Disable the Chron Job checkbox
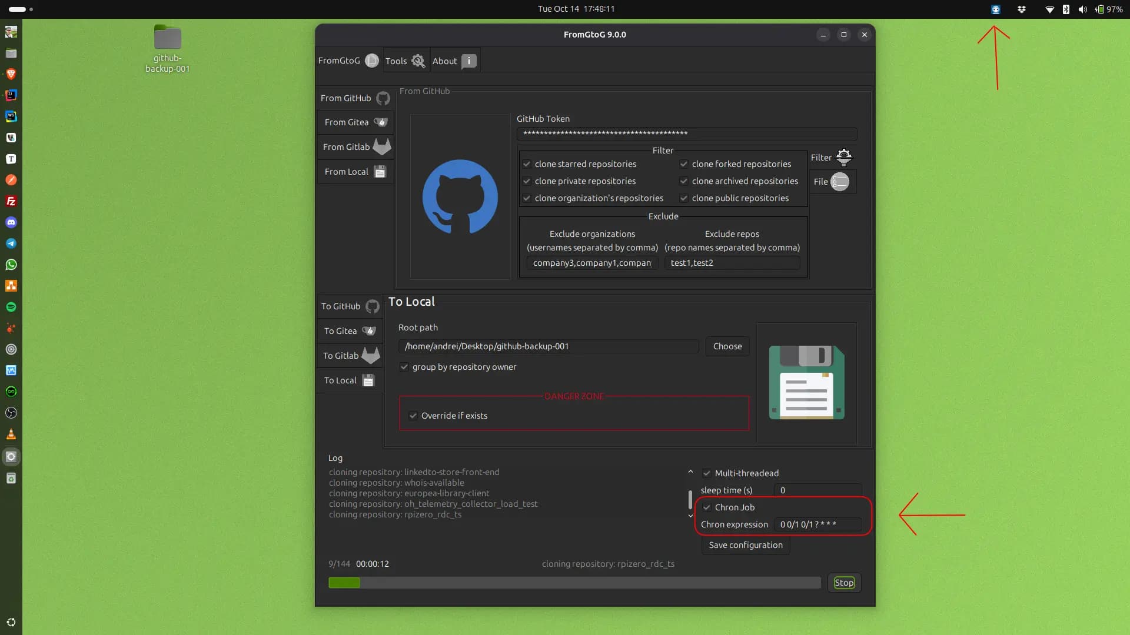 [707, 507]
